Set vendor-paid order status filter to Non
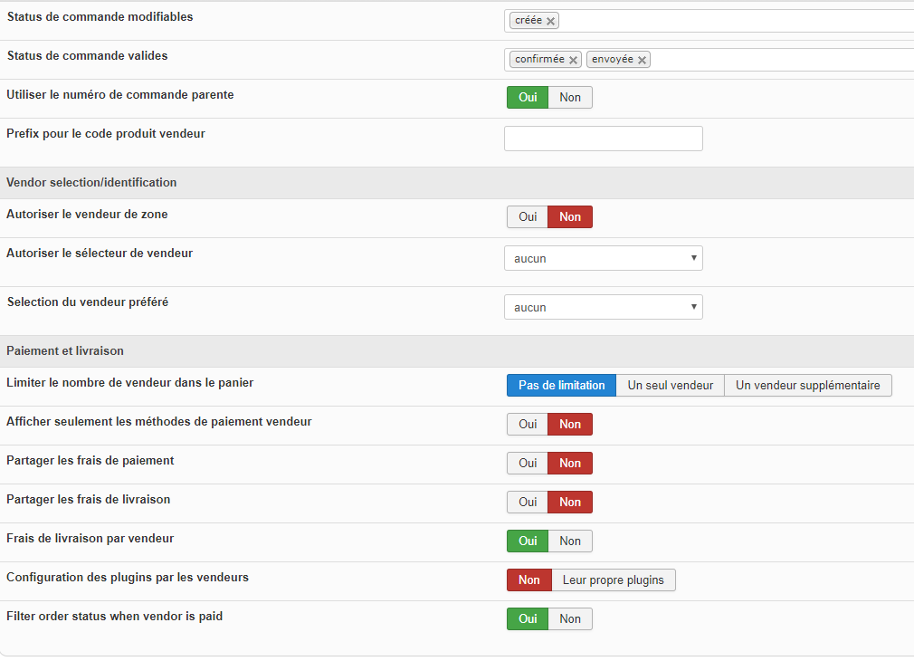 pyautogui.click(x=570, y=619)
